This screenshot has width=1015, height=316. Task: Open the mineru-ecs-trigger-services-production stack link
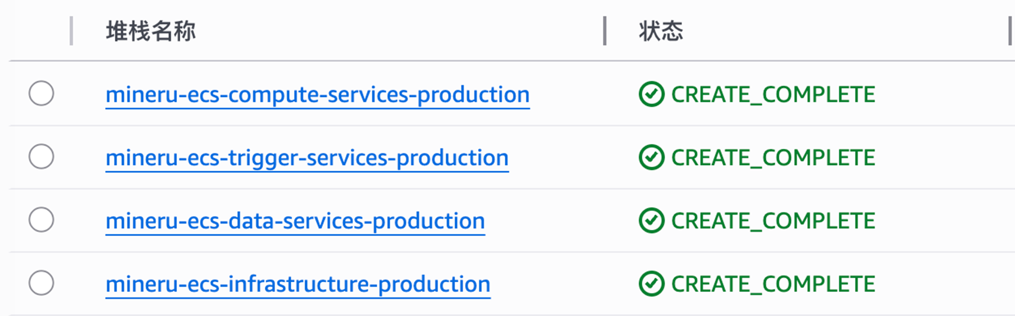307,158
